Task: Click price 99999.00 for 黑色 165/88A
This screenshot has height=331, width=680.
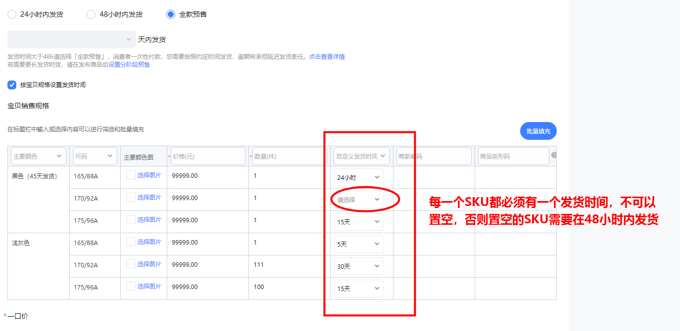Action: 185,176
